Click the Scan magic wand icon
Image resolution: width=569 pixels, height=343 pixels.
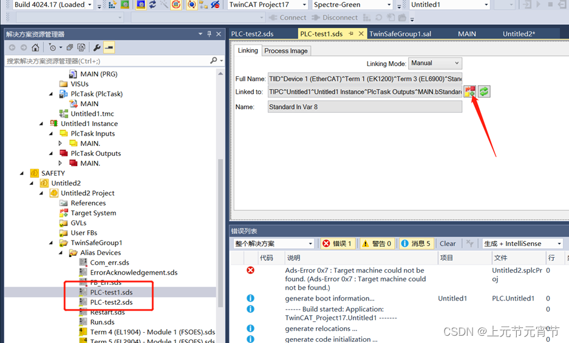[164, 5]
